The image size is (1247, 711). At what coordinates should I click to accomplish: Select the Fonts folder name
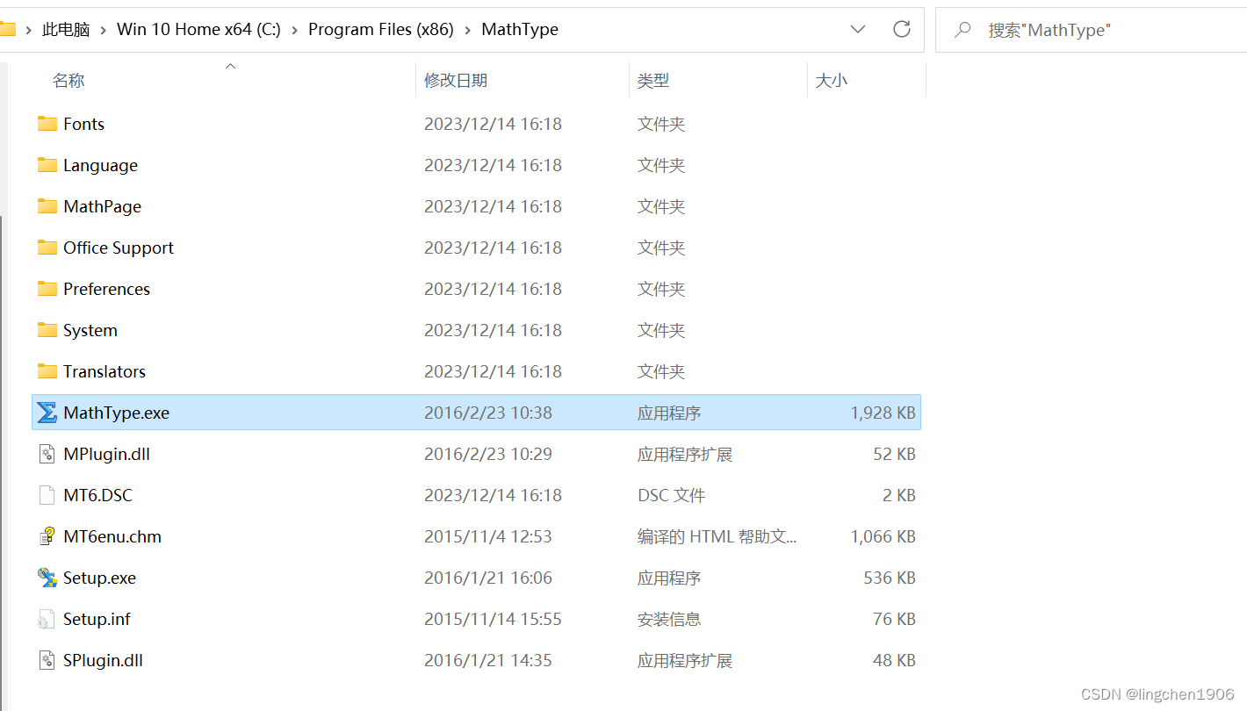point(83,124)
